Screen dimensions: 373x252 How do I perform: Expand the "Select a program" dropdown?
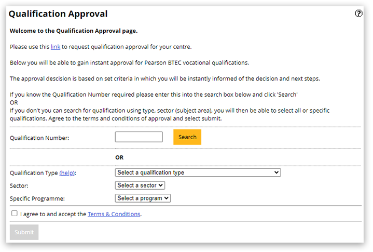pos(143,198)
